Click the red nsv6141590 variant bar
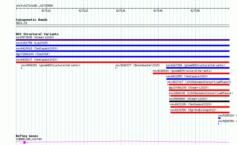This screenshot has height=145, width=237. (200, 113)
